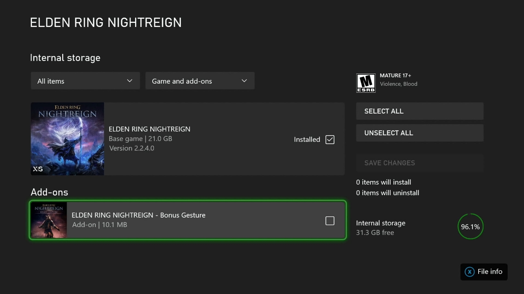Uncheck the Installed checkbox for the base game

(330, 139)
